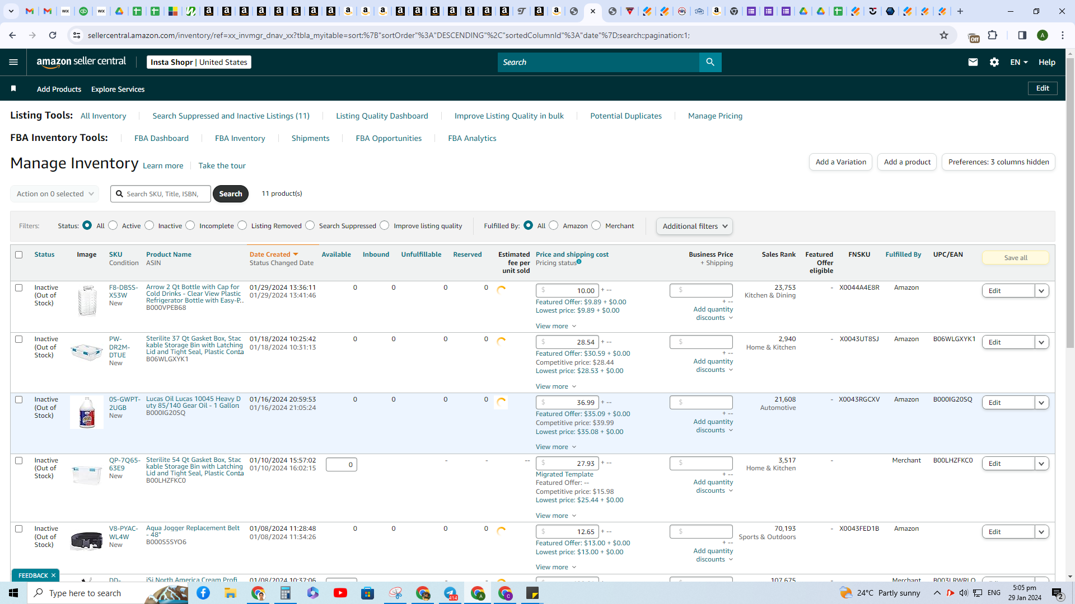Image resolution: width=1075 pixels, height=604 pixels.
Task: Click the Lucas Oil product thumbnail
Action: 87,412
